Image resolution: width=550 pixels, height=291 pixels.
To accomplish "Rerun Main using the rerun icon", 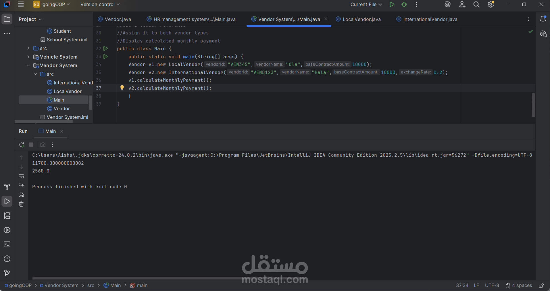I will tap(22, 145).
